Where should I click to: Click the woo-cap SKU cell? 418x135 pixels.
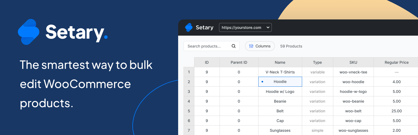pos(353,121)
